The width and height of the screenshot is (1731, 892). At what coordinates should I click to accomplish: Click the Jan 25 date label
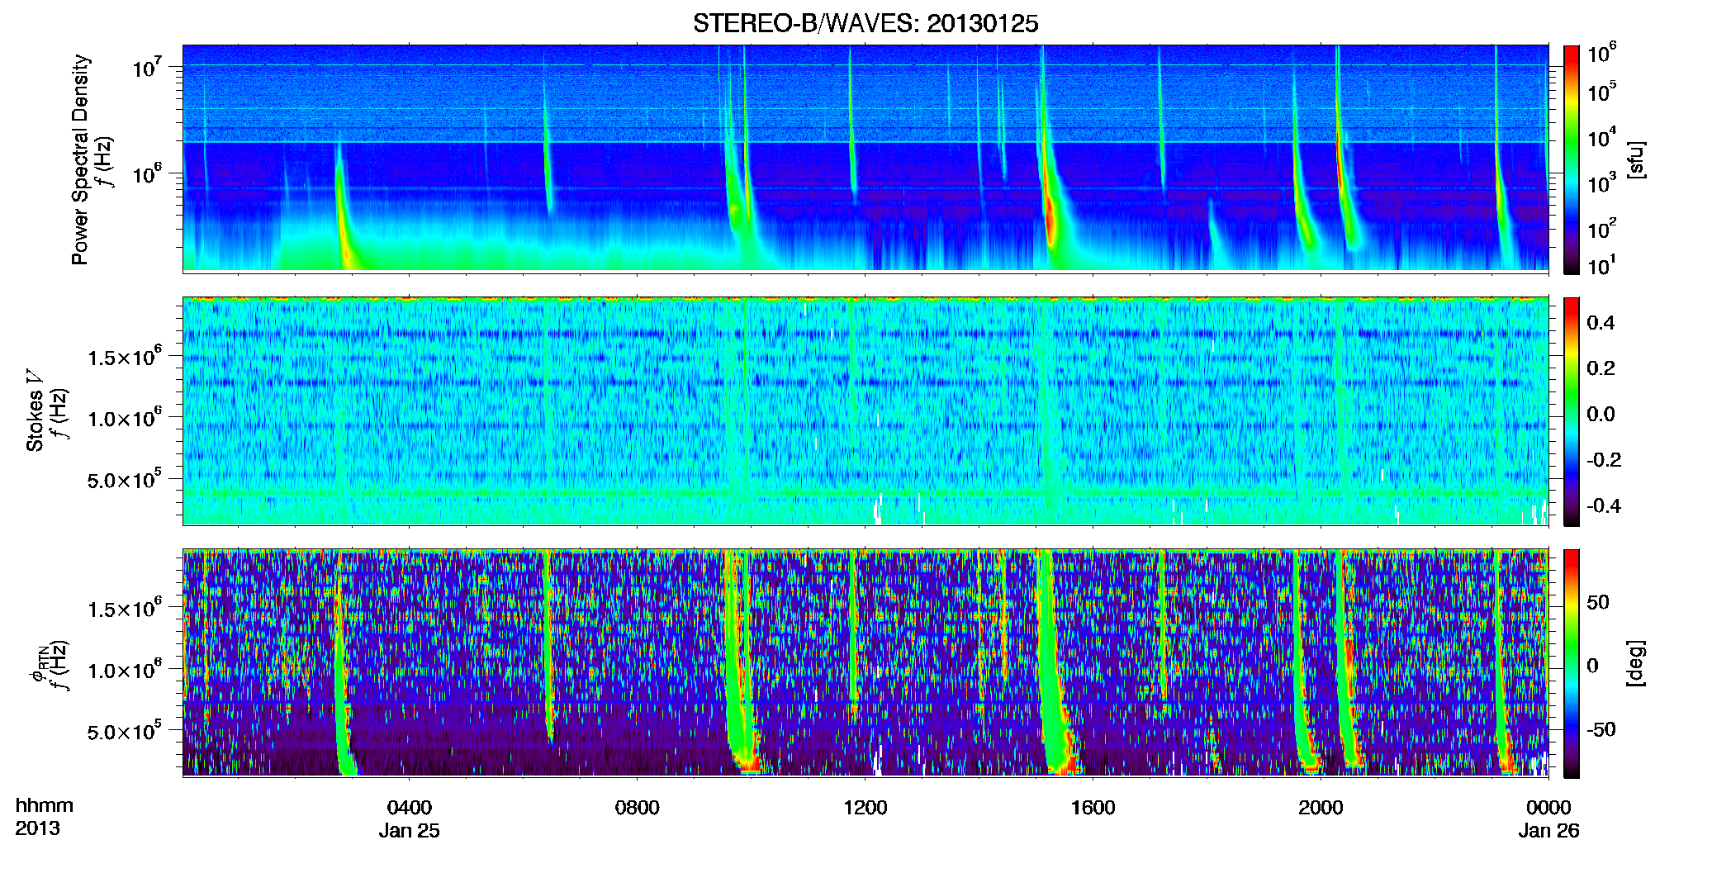409,831
